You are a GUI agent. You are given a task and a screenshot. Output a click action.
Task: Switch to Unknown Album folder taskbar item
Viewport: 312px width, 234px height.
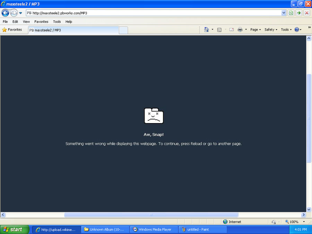pyautogui.click(x=105, y=229)
